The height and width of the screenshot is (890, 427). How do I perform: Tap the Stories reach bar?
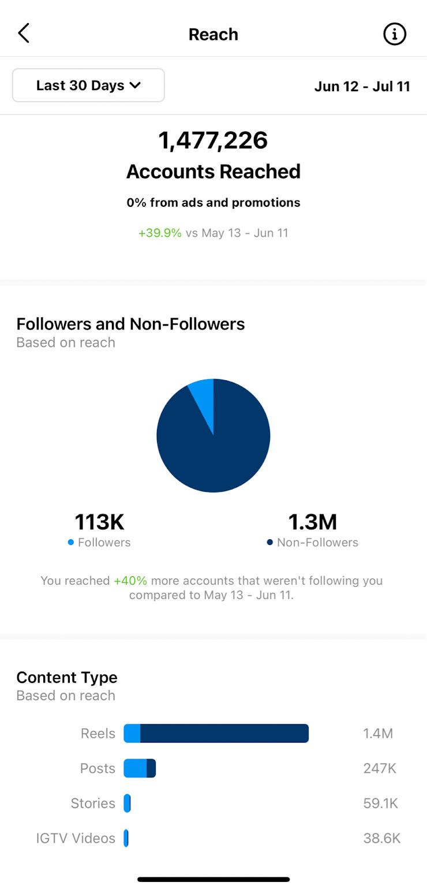[127, 803]
